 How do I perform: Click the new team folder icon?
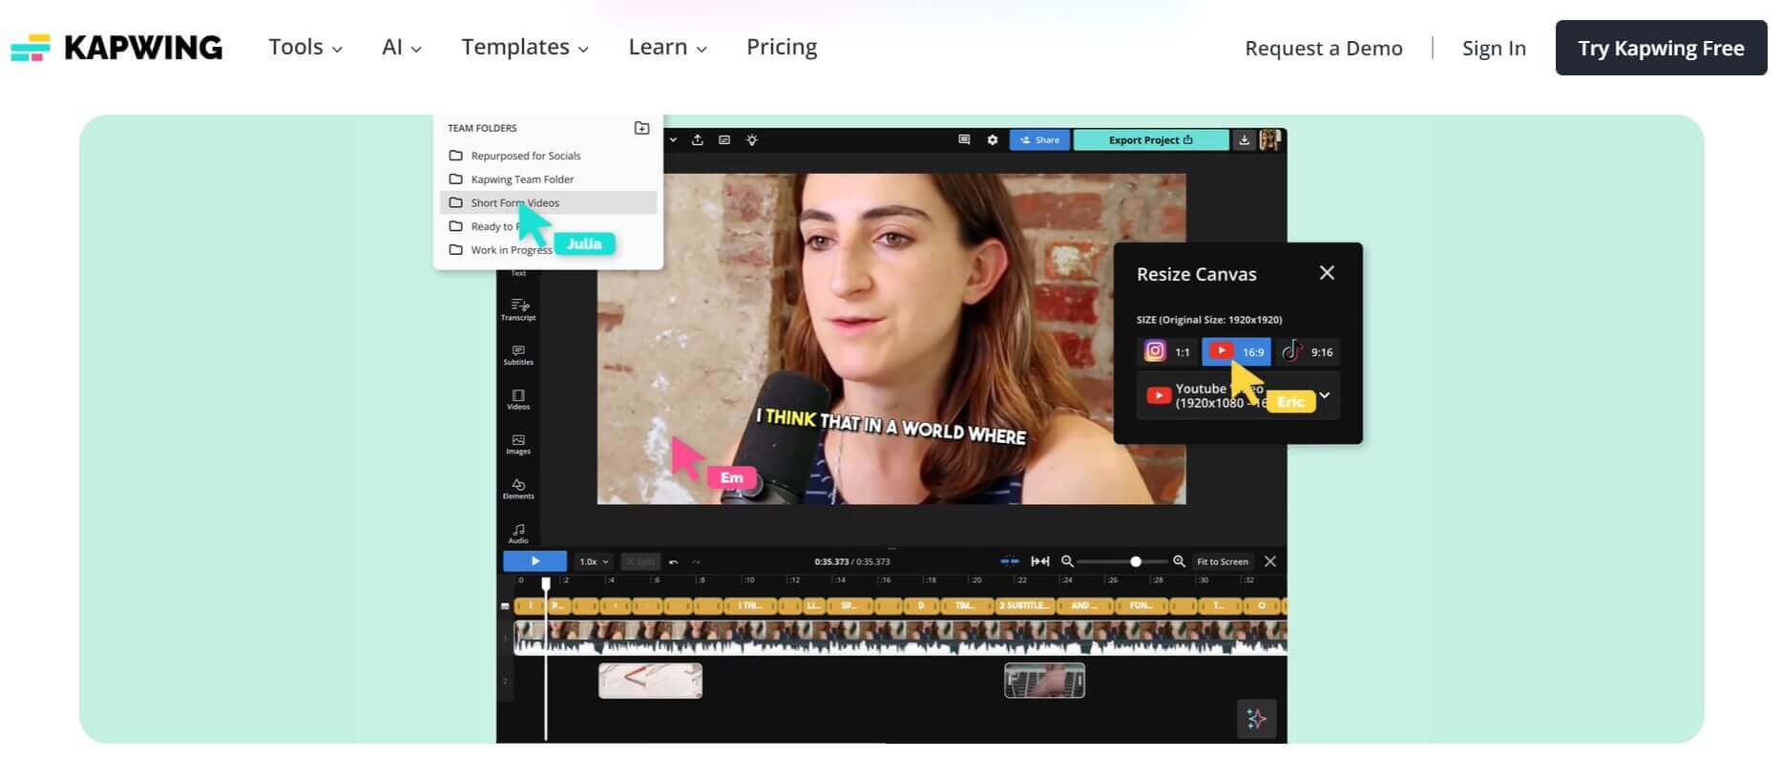click(642, 128)
